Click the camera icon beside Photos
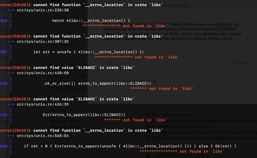Screen dimensions: 257x158 (x=56, y=45)
